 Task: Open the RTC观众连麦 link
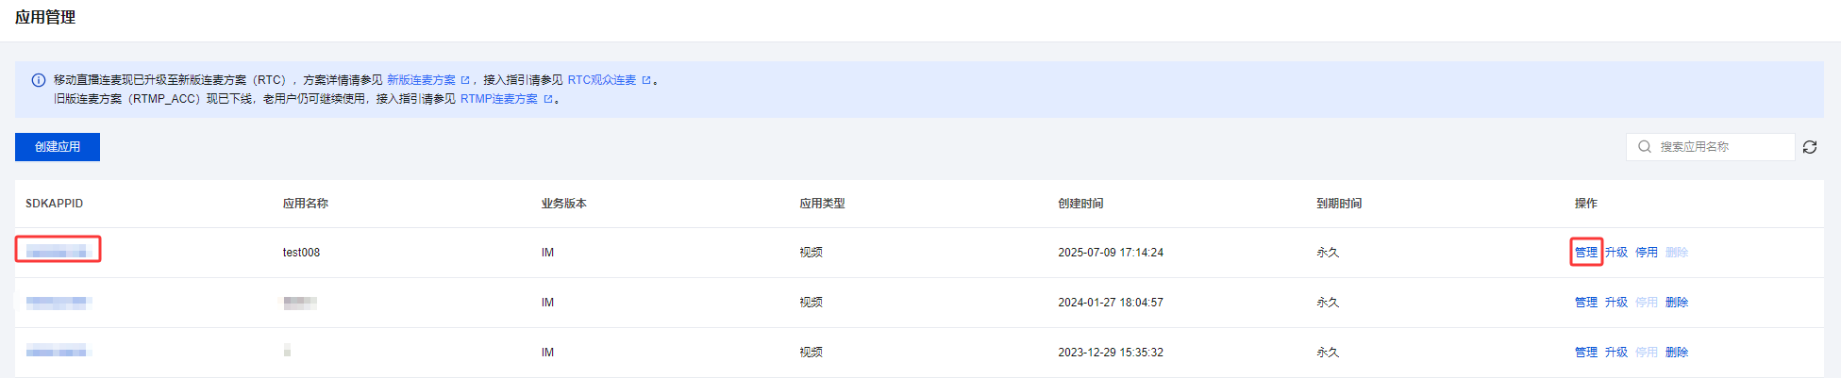[x=602, y=80]
